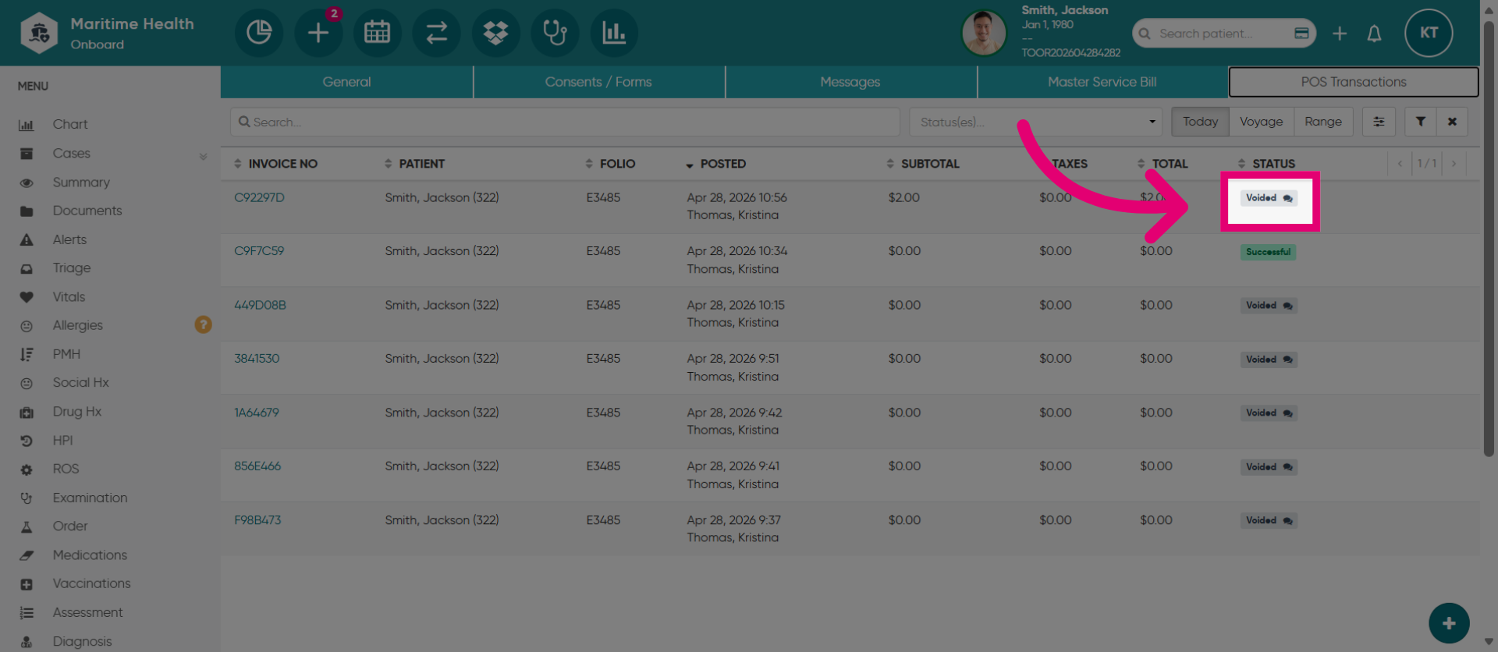Open Documents in the side menu
The image size is (1498, 652).
point(87,211)
